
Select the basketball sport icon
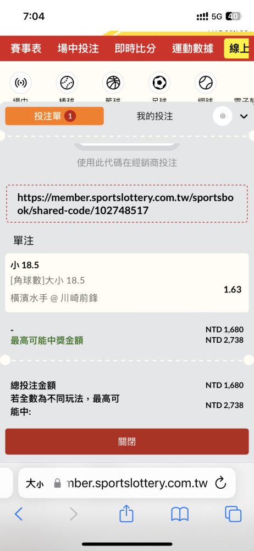click(113, 83)
